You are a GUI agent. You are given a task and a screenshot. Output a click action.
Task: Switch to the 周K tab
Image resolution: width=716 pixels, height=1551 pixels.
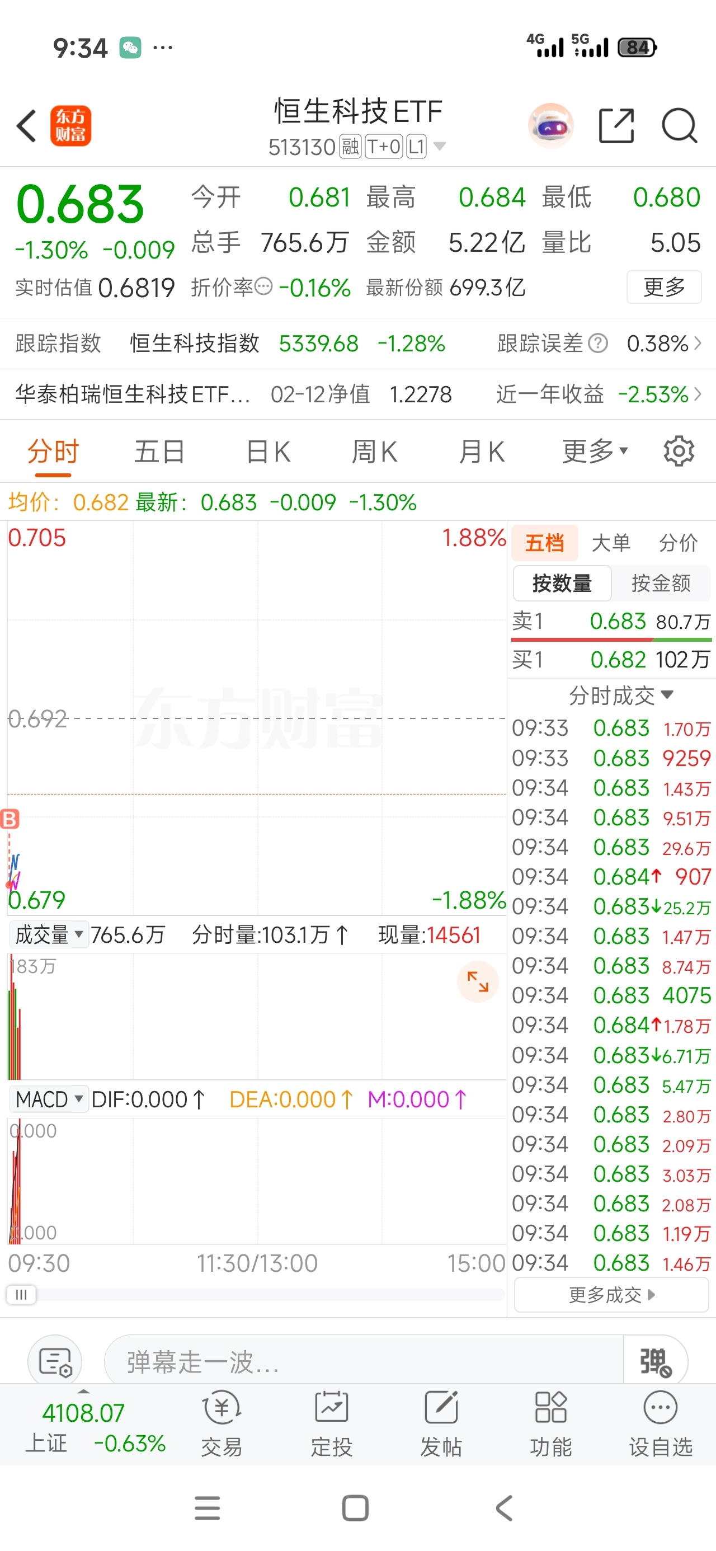click(x=374, y=451)
